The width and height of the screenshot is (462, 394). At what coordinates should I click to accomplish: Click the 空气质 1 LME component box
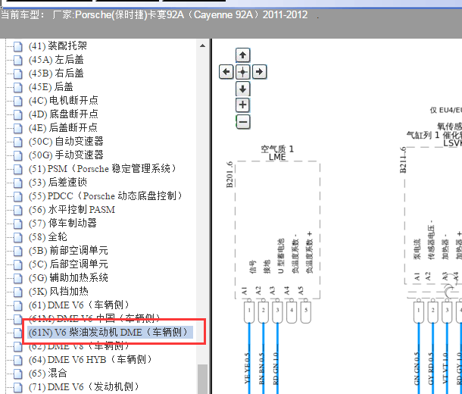click(277, 230)
